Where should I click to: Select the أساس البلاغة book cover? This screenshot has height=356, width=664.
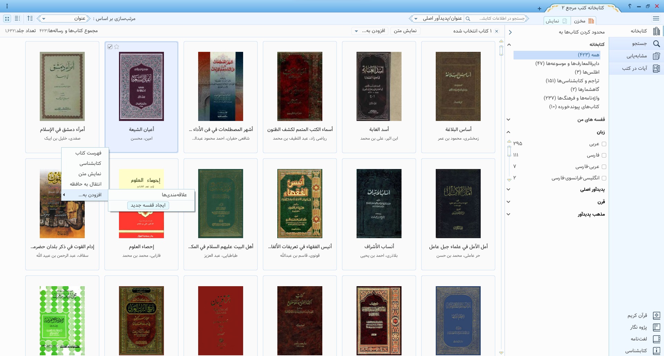(x=458, y=86)
